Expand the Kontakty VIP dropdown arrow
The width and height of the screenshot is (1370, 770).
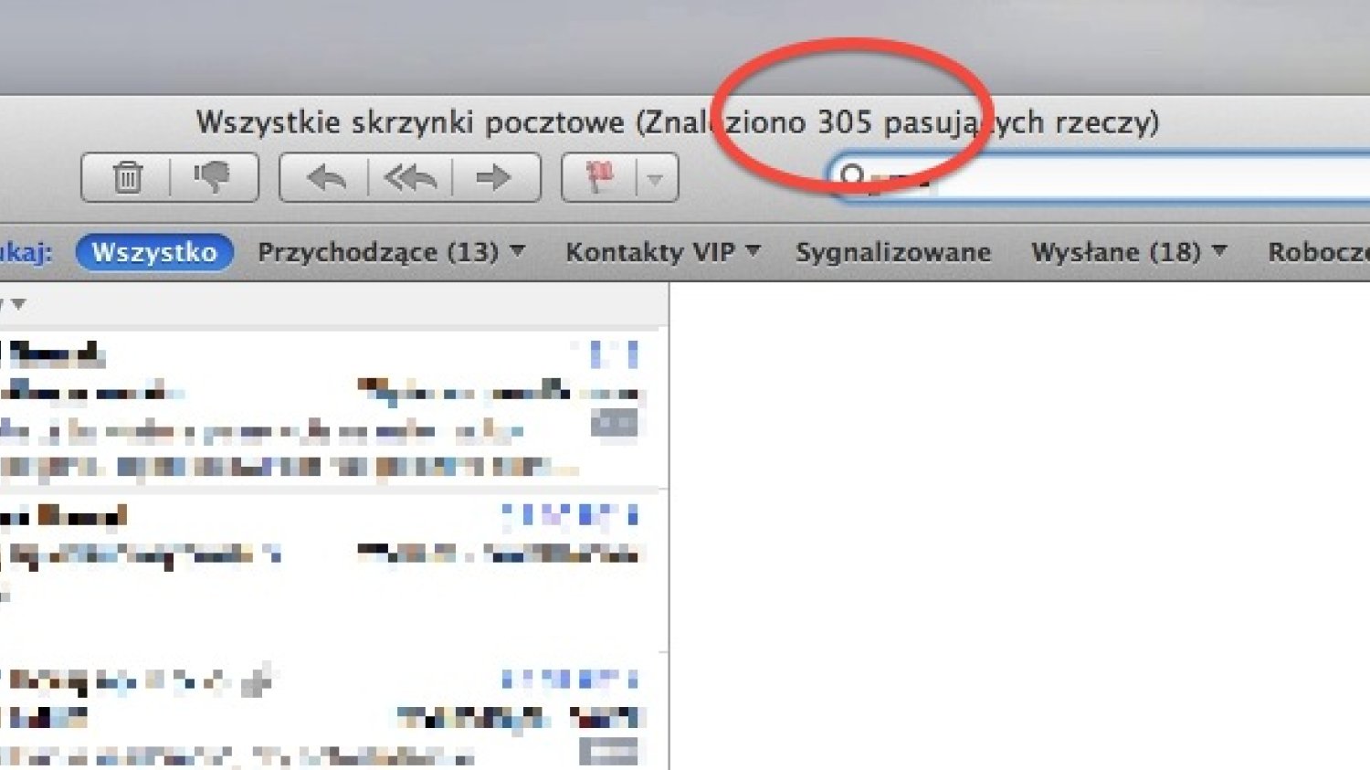click(x=753, y=250)
